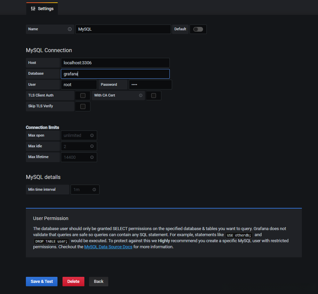Click the Name input field containing MySQL

pos(123,29)
